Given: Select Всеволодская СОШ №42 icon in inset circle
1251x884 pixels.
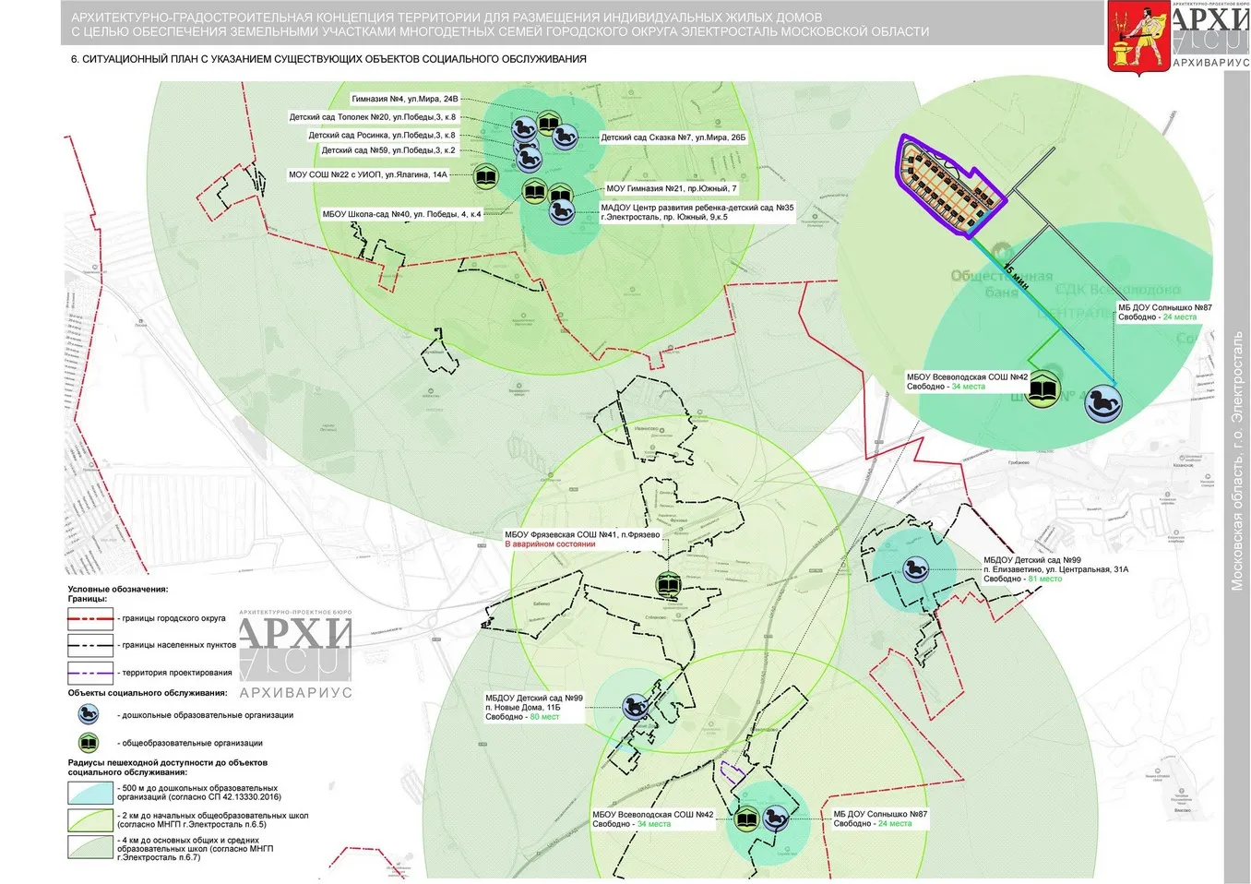Looking at the screenshot, I should tap(1043, 389).
